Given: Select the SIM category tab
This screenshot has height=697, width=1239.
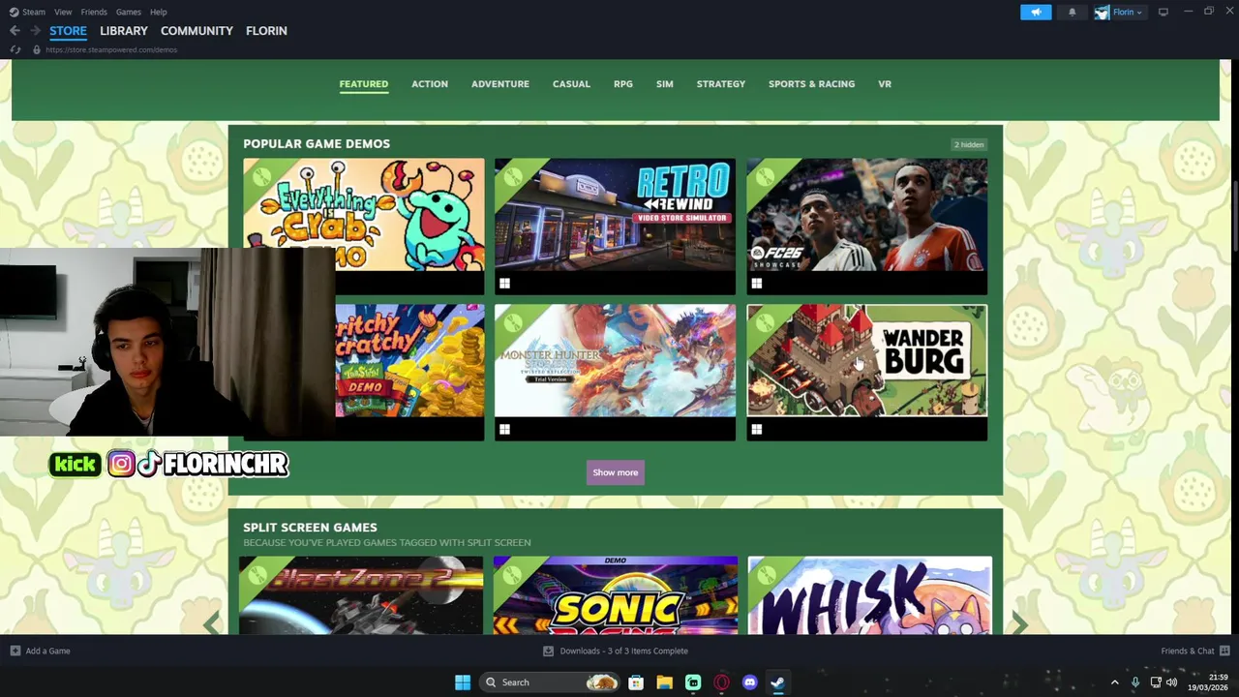Looking at the screenshot, I should 665,84.
